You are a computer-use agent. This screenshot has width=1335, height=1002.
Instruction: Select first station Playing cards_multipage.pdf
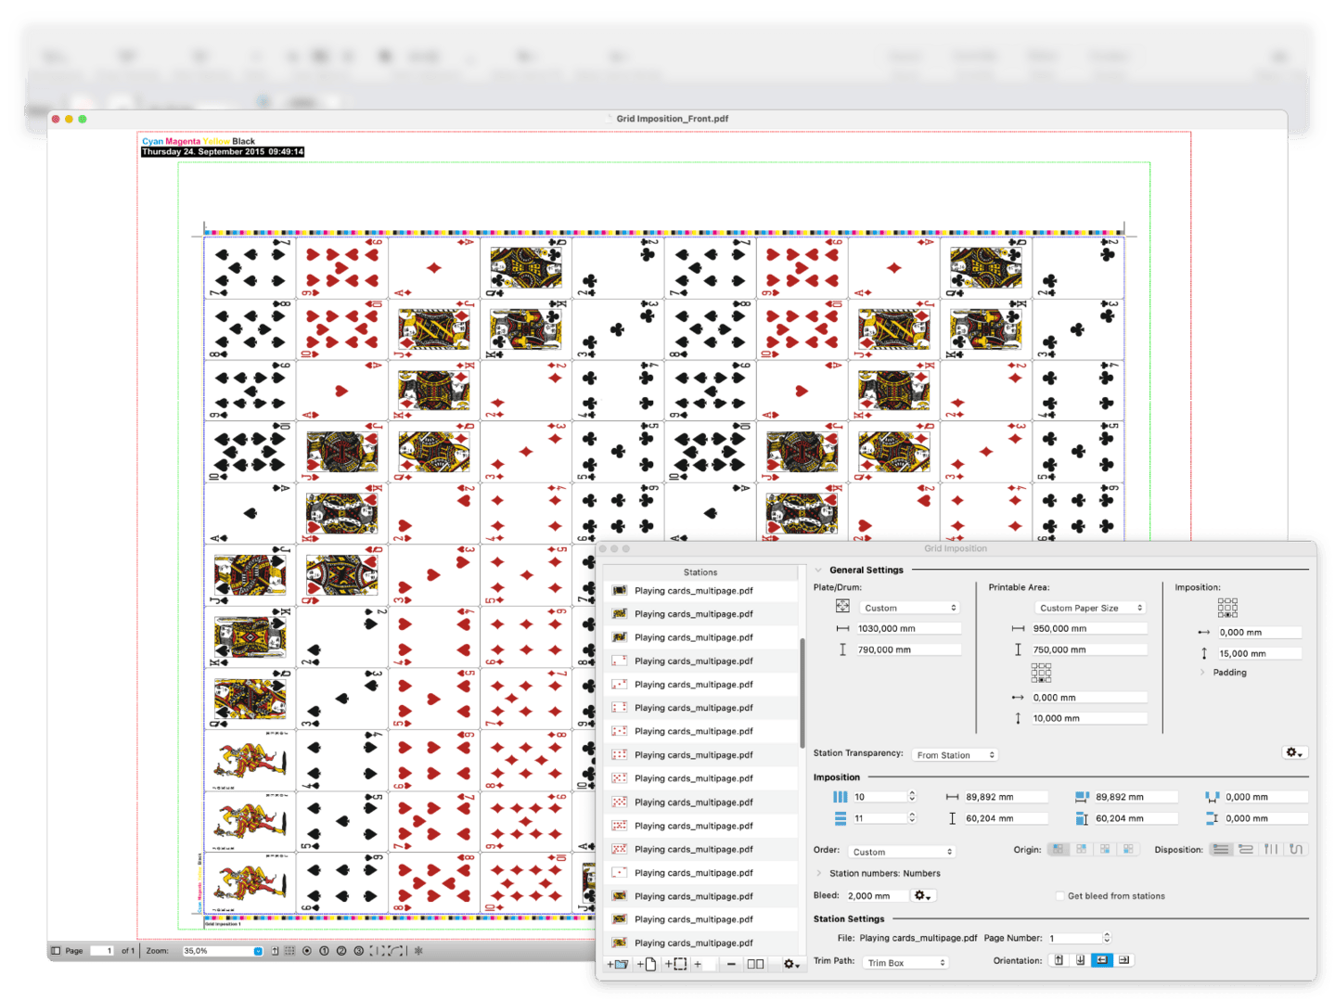[x=700, y=590]
